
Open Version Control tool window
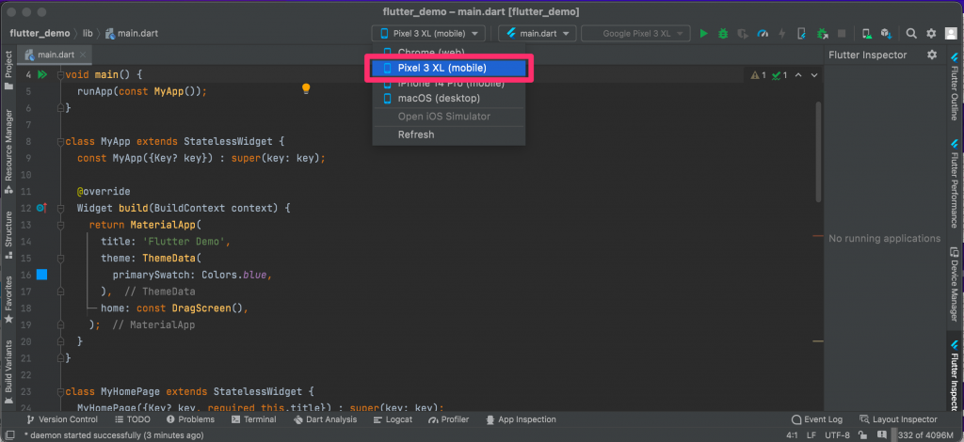coord(61,419)
